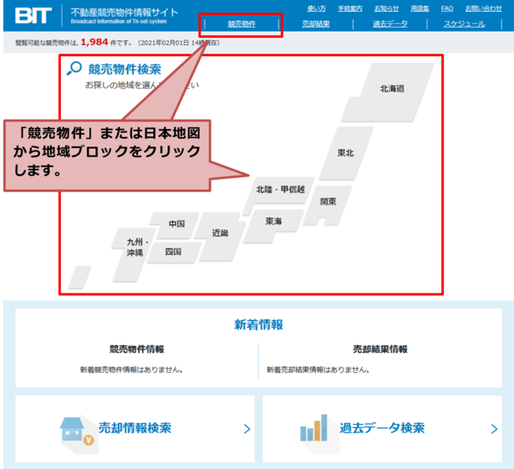514x469 pixels.
Task: Select the 九州・沖縄 map block
Action: [x=131, y=247]
